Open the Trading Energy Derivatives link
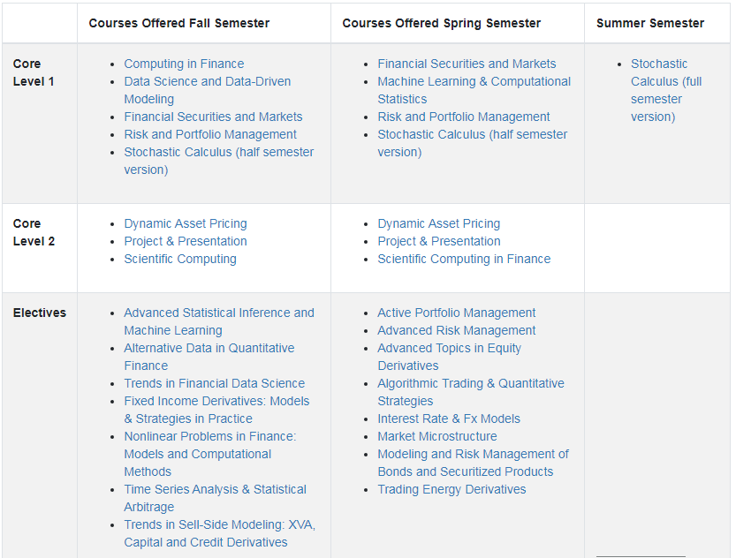 tap(451, 489)
